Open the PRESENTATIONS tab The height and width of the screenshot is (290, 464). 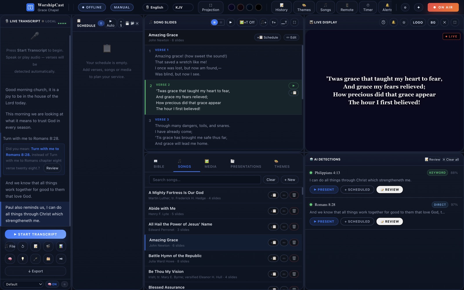(246, 164)
